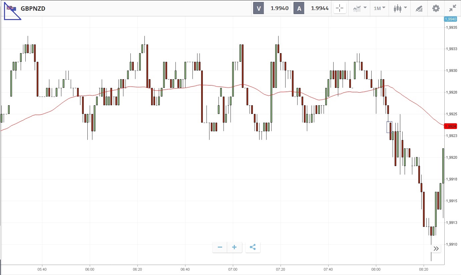Viewport: 461px width, 275px height.
Task: Click the 1,9913 price axis label
Action: [451, 223]
